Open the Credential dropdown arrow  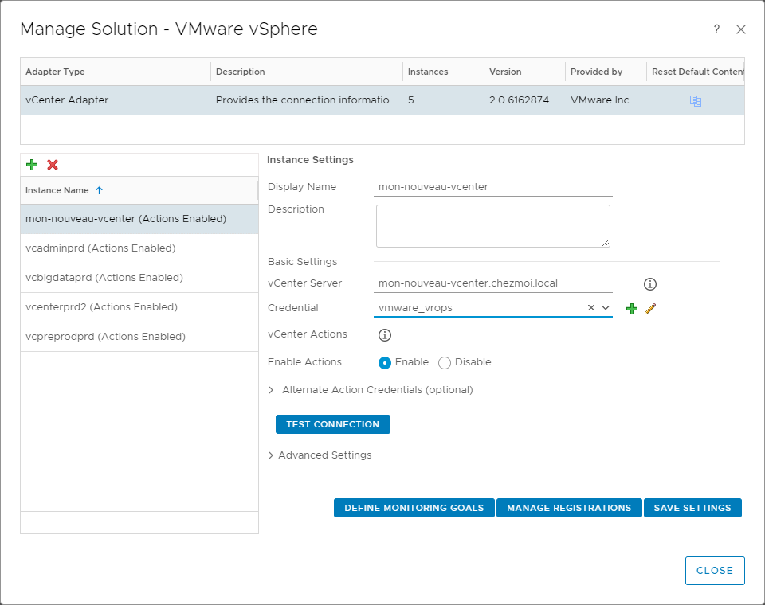tap(606, 308)
